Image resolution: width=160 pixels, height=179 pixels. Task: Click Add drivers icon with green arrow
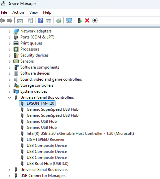click(80, 21)
